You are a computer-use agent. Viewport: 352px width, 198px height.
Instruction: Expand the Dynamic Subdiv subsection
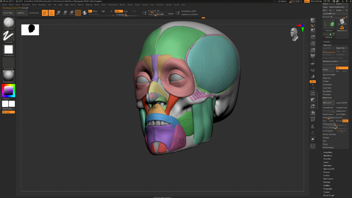[329, 74]
